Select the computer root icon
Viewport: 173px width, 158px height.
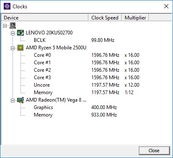coord(13,26)
